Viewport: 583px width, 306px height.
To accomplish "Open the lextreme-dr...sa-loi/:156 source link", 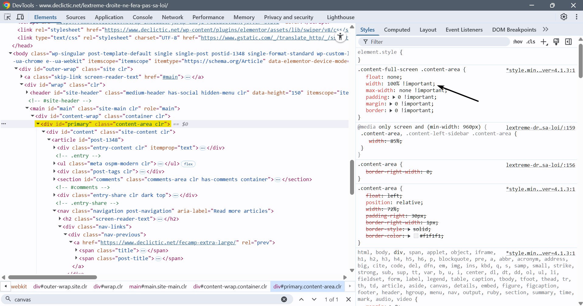I will pos(540,165).
